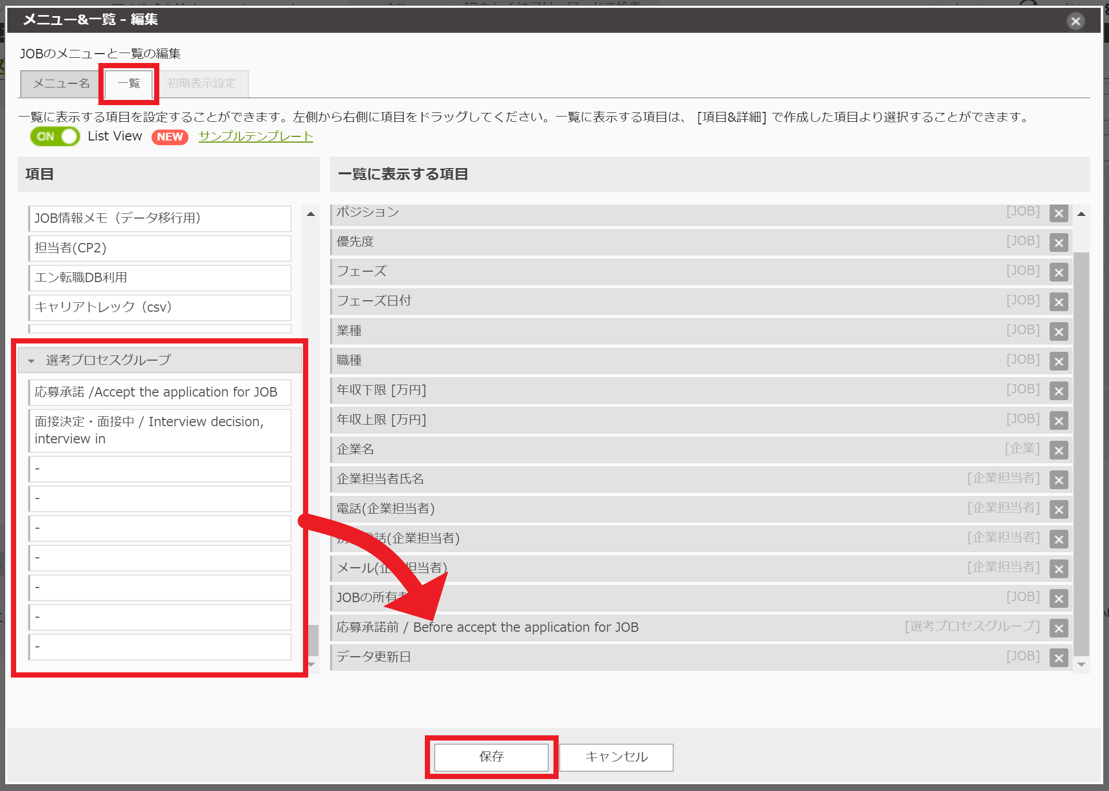Click the キャンセル button
The height and width of the screenshot is (791, 1109).
point(616,757)
